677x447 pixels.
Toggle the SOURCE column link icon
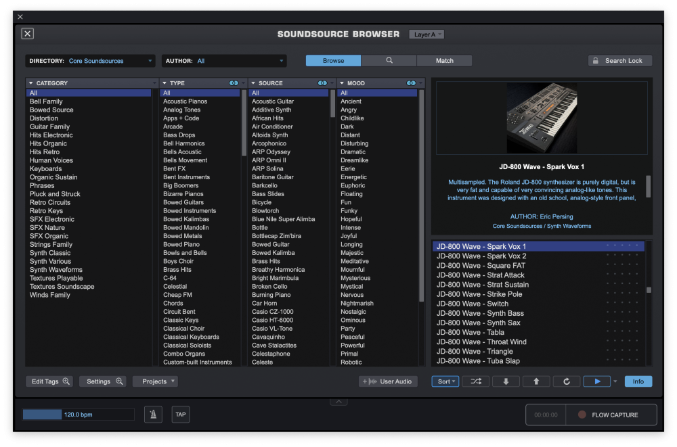click(322, 83)
